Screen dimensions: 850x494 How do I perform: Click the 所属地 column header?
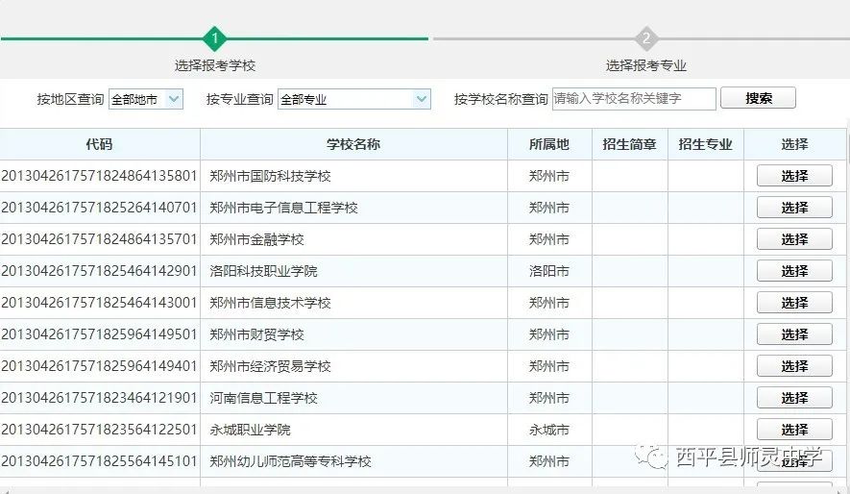(x=549, y=144)
